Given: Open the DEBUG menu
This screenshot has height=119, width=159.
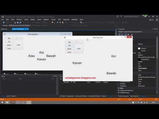Looking at the screenshot, I should pyautogui.click(x=33, y=20).
